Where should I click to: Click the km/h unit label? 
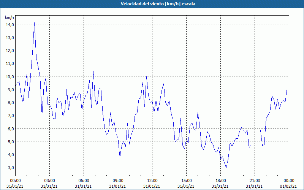click(9, 17)
